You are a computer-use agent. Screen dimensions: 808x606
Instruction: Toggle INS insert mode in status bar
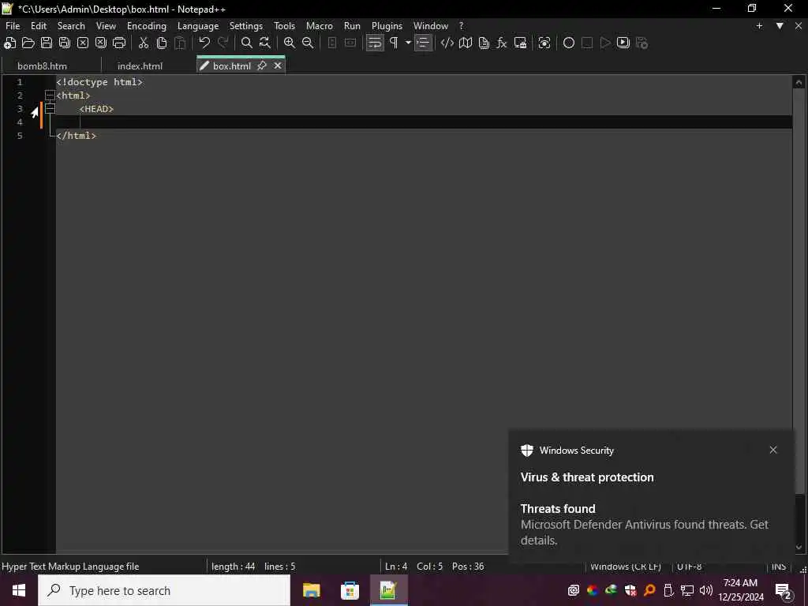(x=779, y=567)
